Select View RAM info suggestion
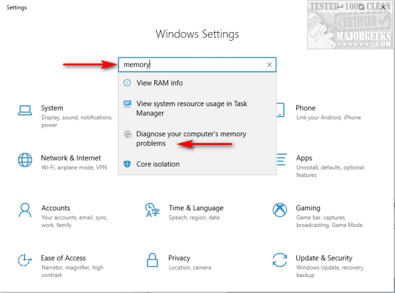The image size is (395, 293). click(x=159, y=83)
